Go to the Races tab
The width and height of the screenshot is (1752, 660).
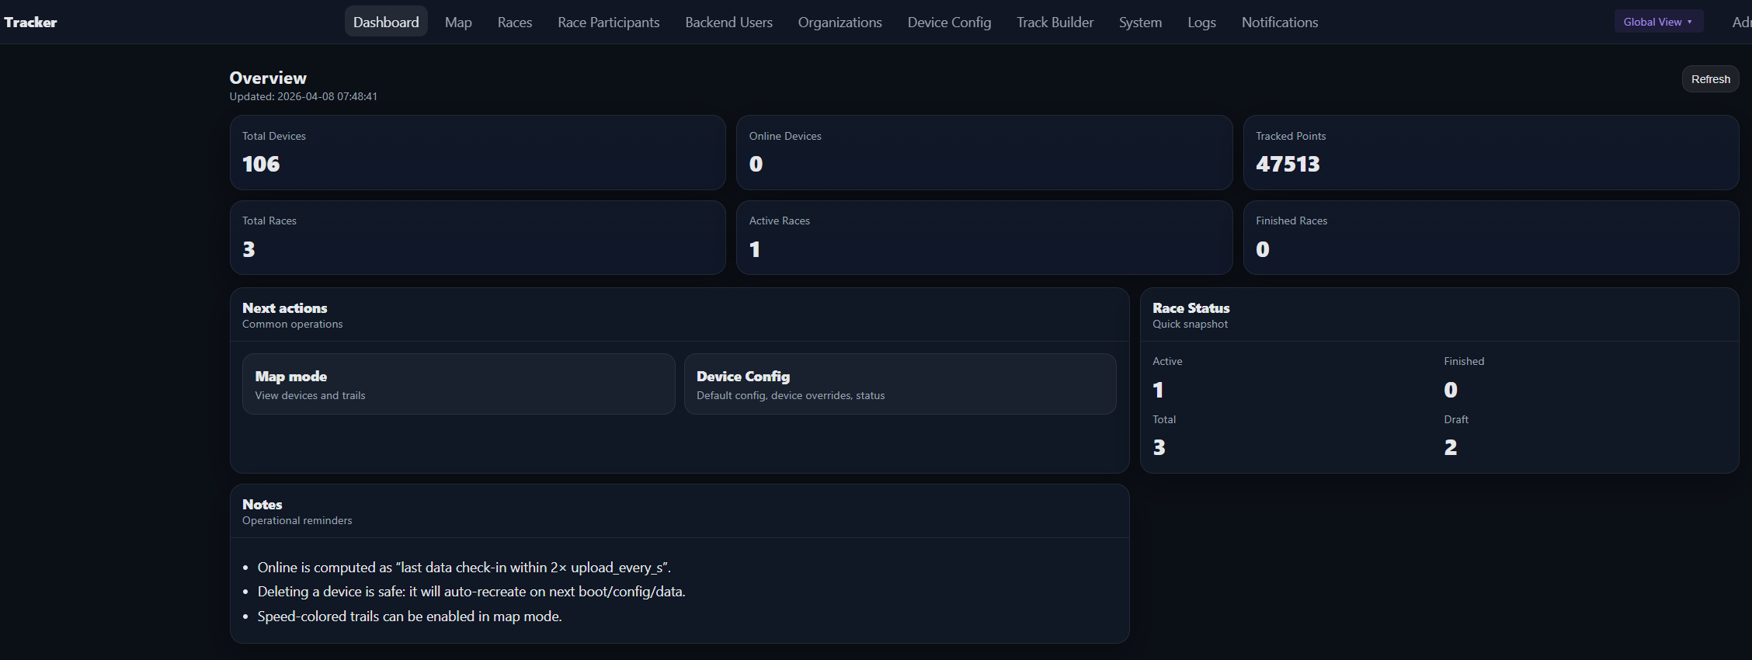click(515, 23)
